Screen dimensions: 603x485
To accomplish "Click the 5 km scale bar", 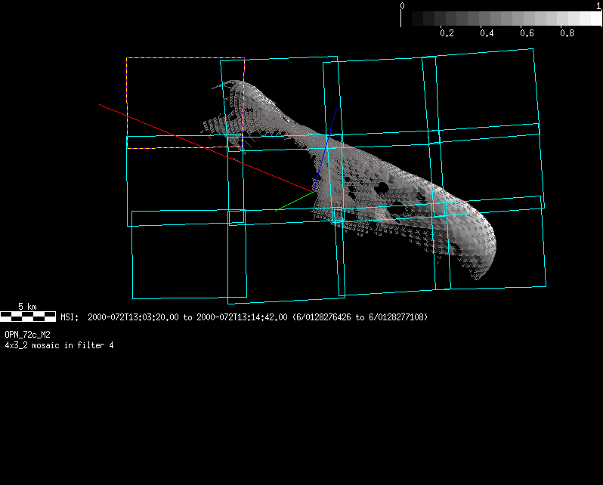I will coord(28,316).
